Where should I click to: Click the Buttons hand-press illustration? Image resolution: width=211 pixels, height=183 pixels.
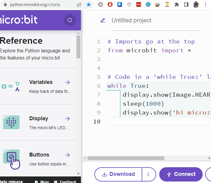(x=12, y=159)
